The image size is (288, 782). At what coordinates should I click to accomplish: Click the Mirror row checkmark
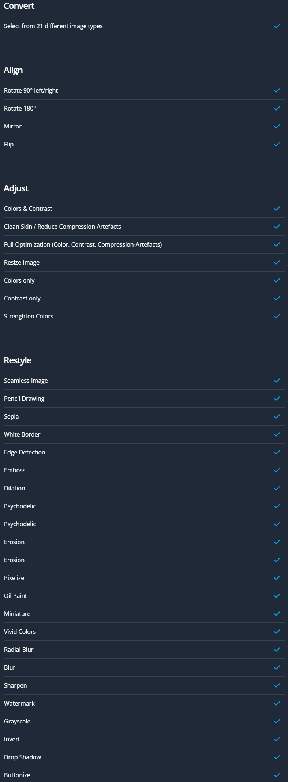pos(277,126)
